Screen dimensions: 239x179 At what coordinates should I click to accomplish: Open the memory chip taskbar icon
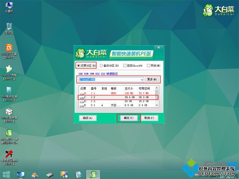coord(50,175)
